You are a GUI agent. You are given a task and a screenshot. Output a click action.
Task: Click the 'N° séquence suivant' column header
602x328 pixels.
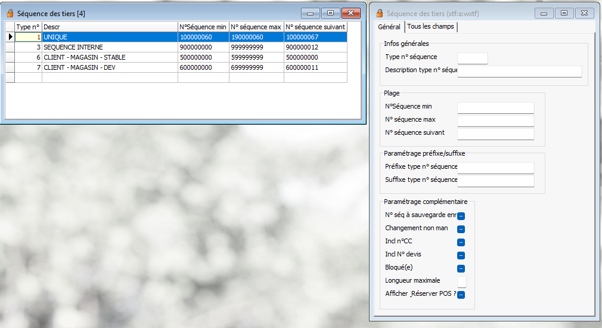pyautogui.click(x=315, y=27)
